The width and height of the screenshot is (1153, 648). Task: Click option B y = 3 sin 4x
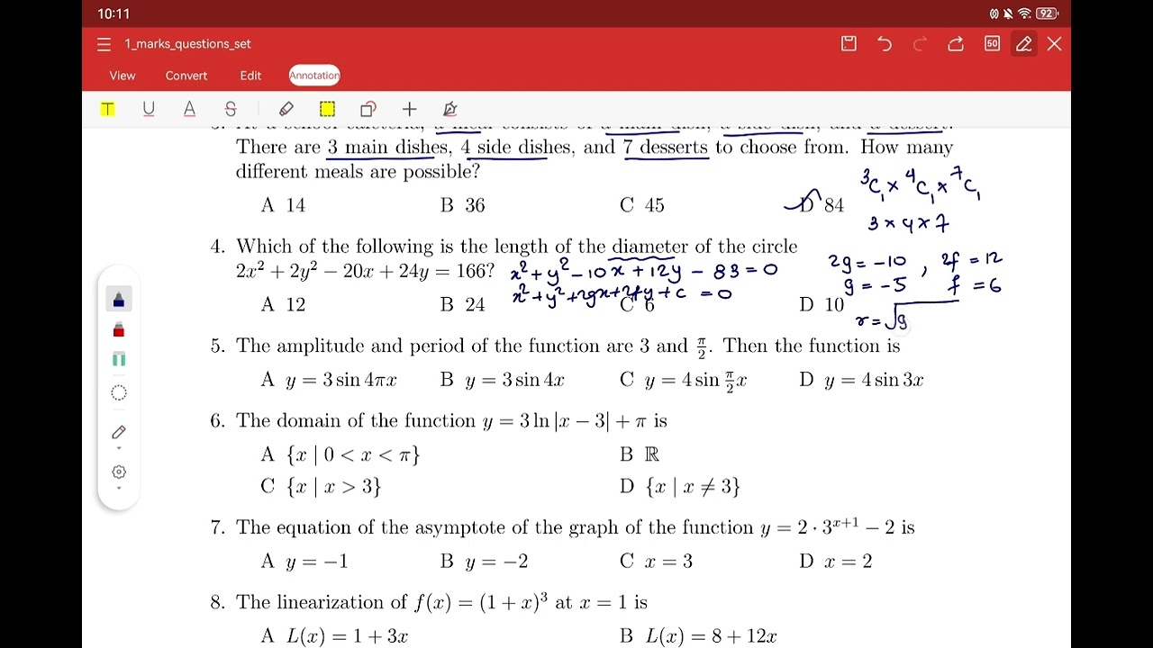point(503,380)
